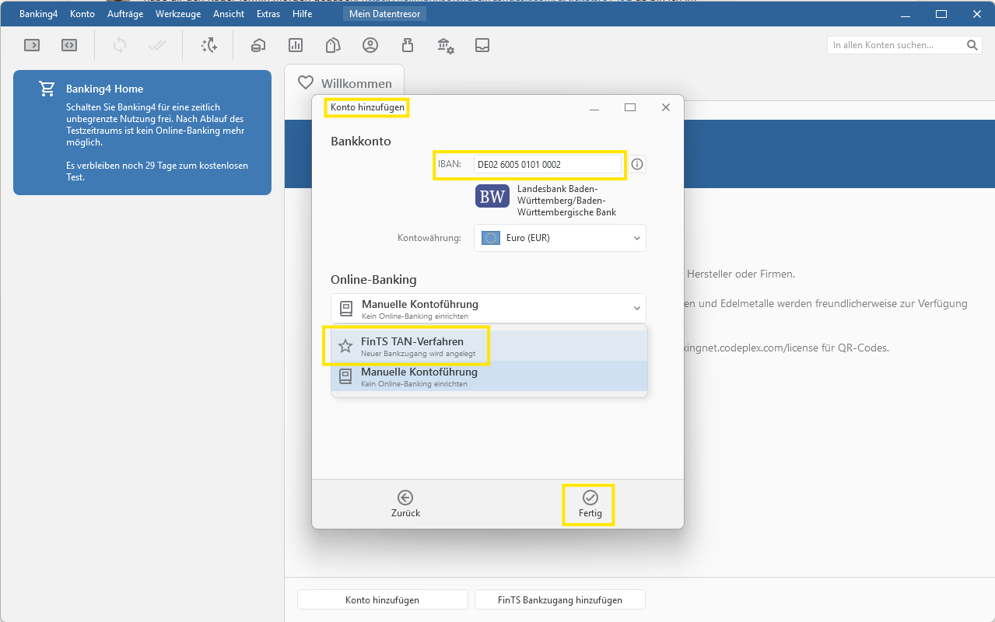This screenshot has height=622, width=995.
Task: Click the shopping cart icon in Banking4 Home
Action: click(x=47, y=89)
